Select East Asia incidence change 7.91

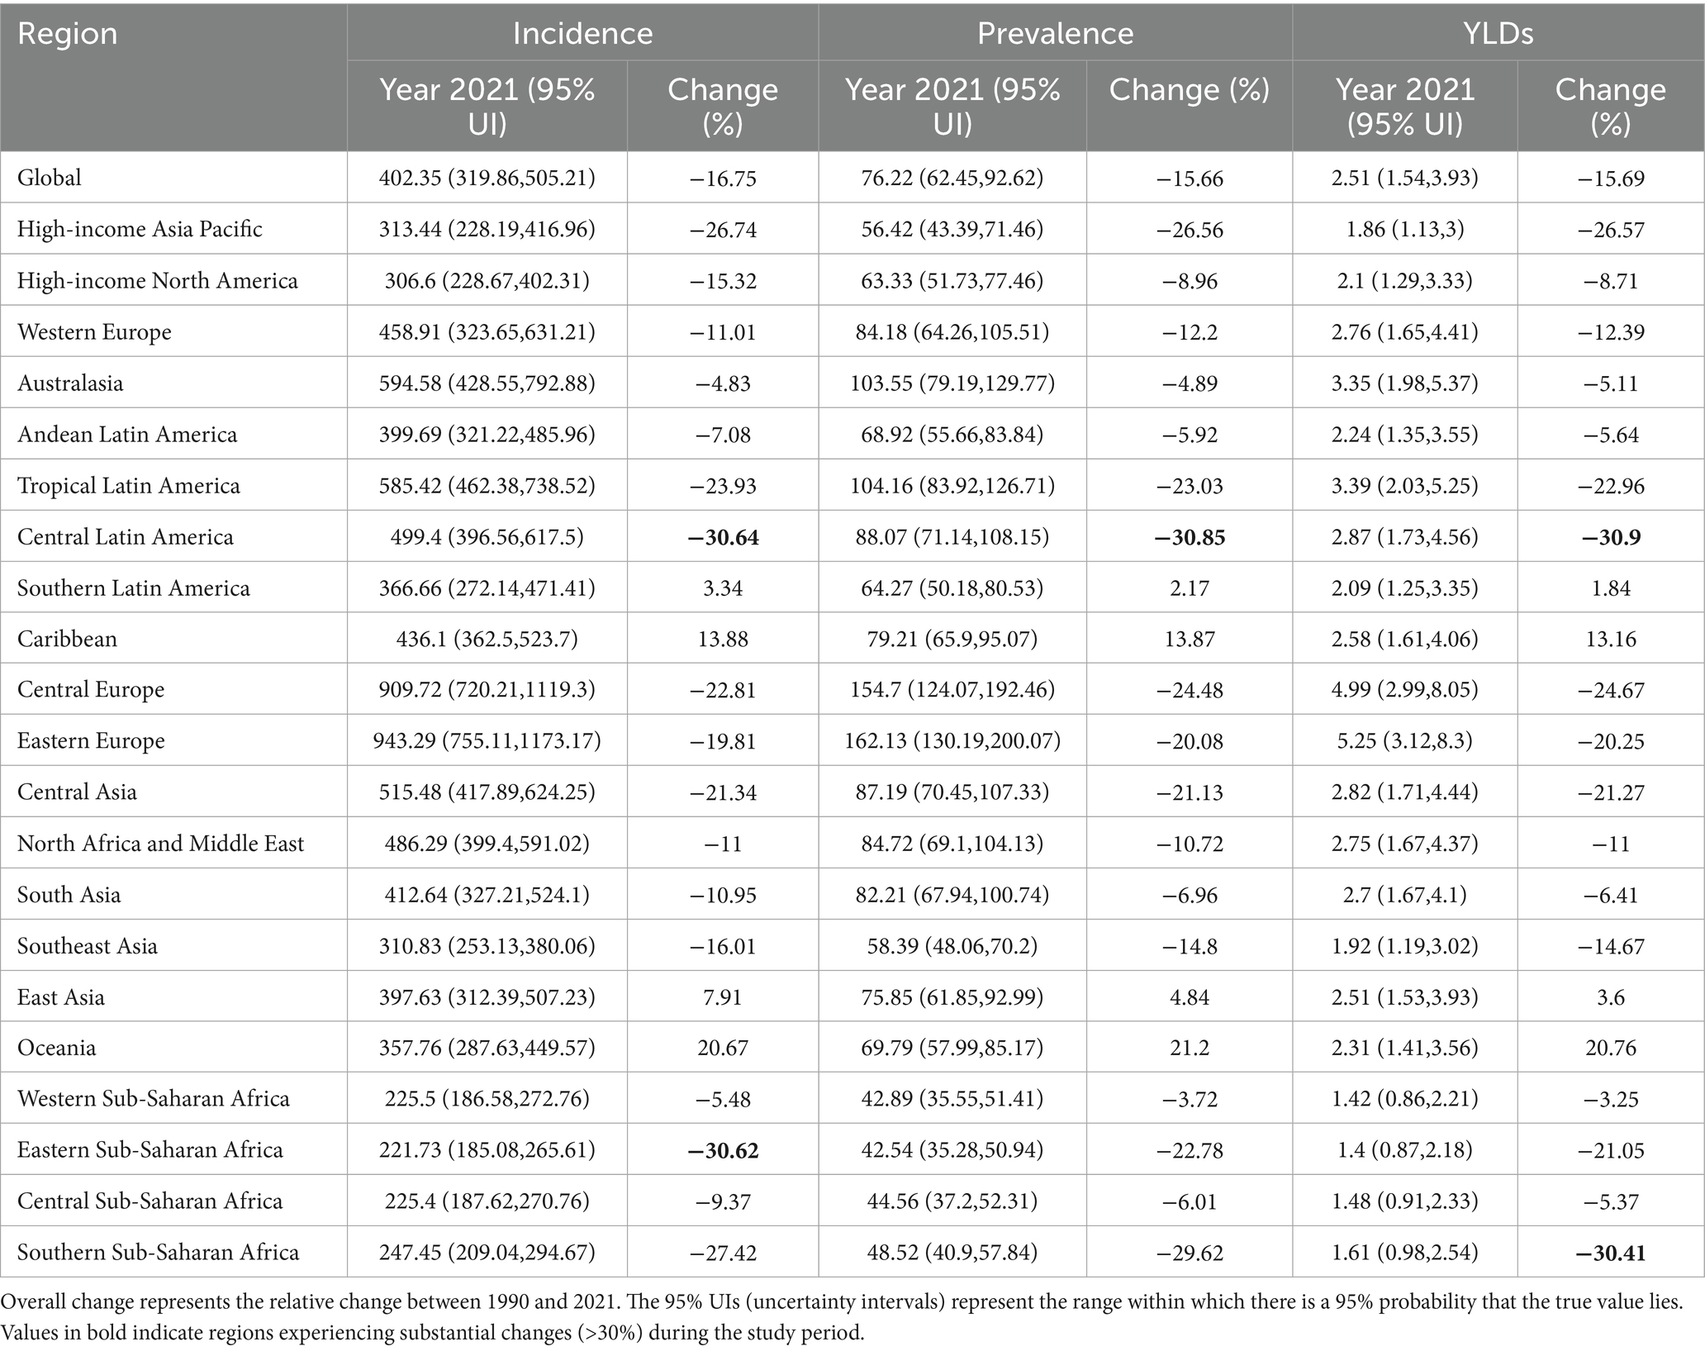723,997
